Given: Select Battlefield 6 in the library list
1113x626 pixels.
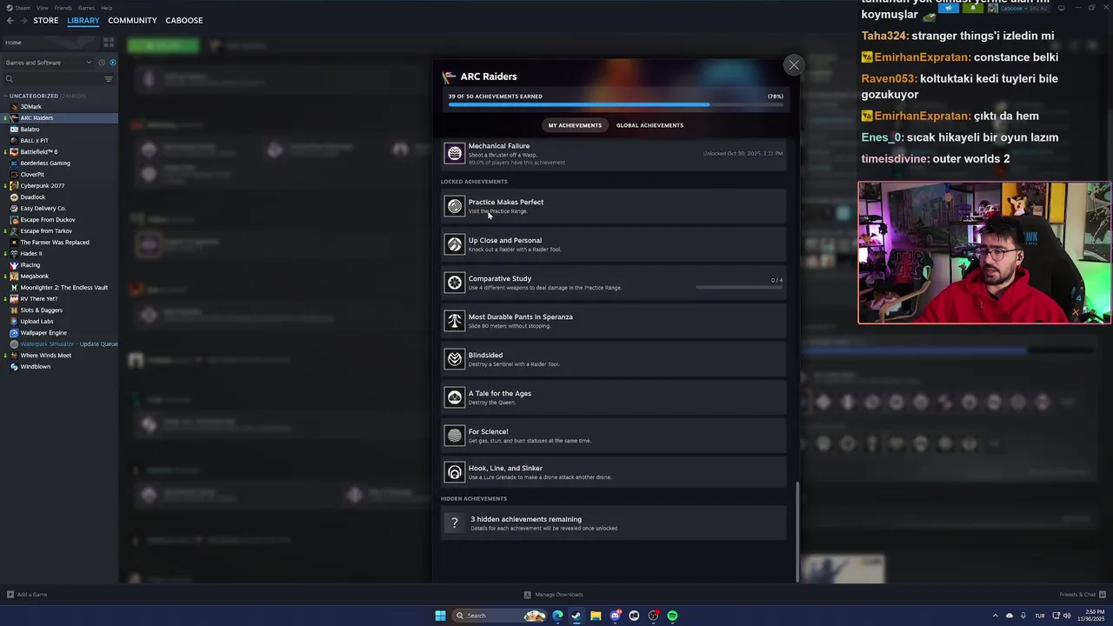Looking at the screenshot, I should [38, 152].
